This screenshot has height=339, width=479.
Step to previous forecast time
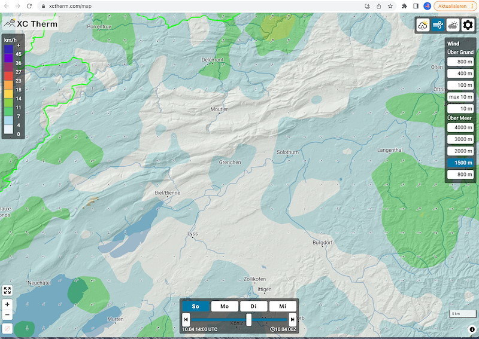[x=186, y=320]
